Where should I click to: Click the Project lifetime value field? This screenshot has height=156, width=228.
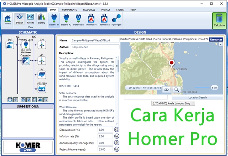(105, 149)
